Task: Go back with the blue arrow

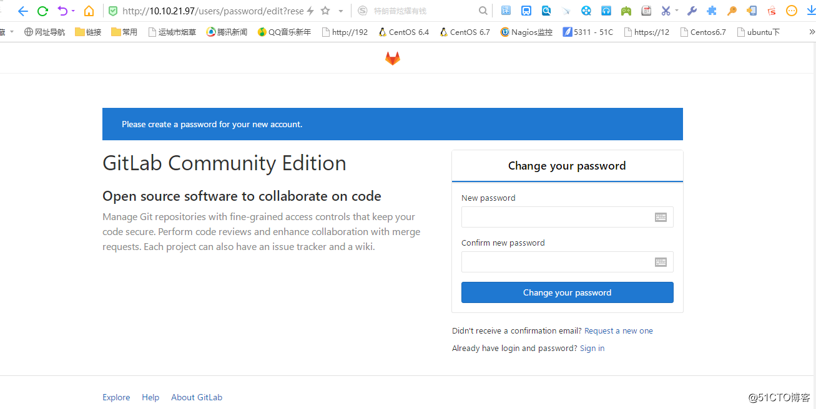Action: 23,11
